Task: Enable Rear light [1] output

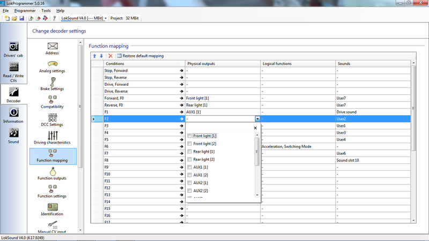Action: click(x=190, y=152)
